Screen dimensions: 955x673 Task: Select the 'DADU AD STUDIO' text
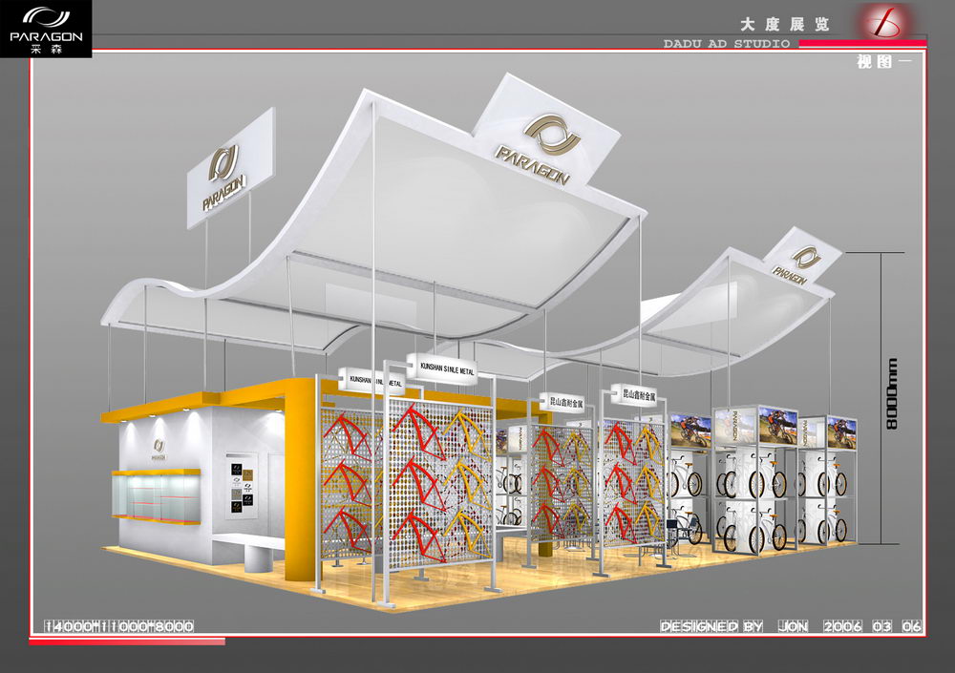tap(727, 44)
